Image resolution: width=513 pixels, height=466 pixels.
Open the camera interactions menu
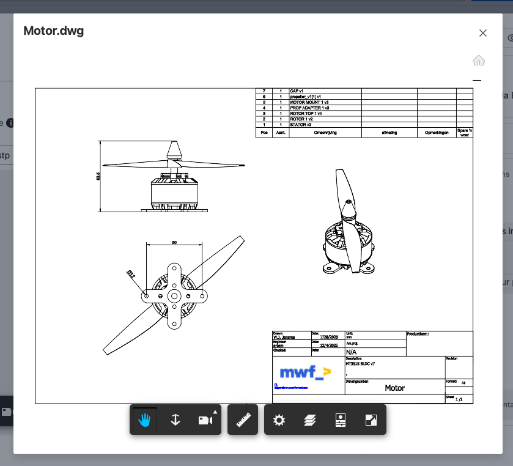205,420
